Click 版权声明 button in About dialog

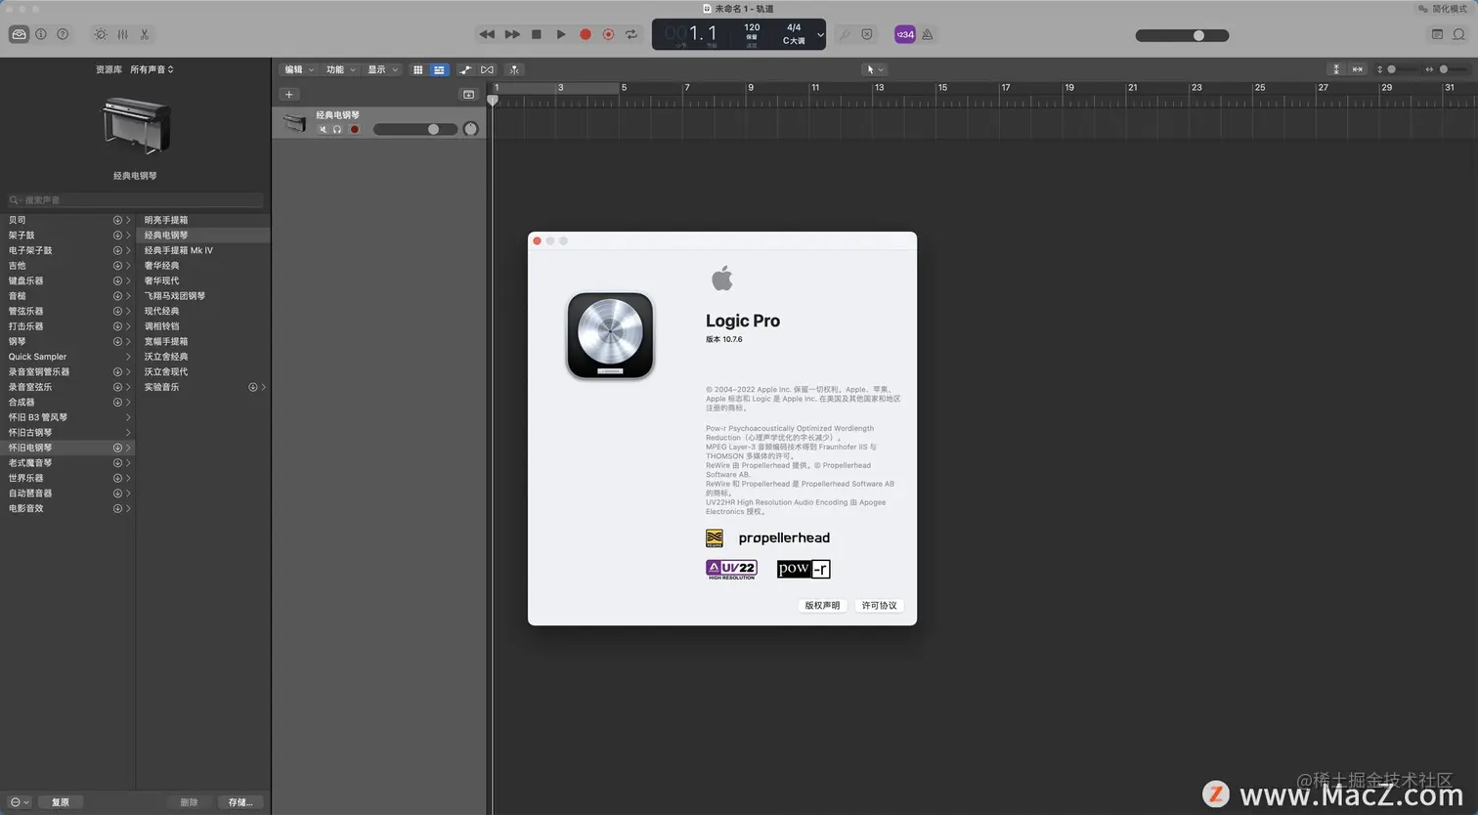[x=822, y=606]
